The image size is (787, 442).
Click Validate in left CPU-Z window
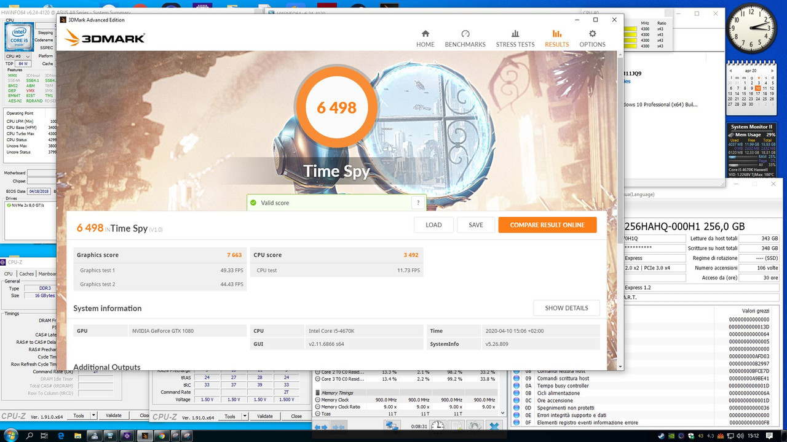[114, 416]
